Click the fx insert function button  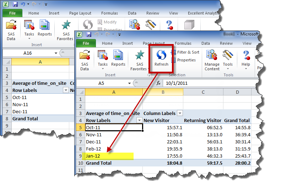pos(158,83)
